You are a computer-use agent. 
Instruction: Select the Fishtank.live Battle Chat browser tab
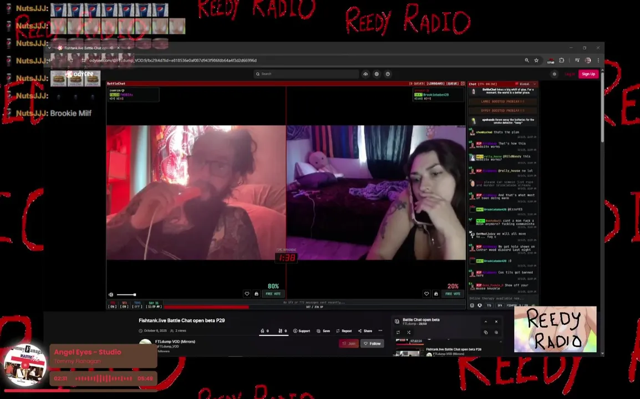(86, 48)
